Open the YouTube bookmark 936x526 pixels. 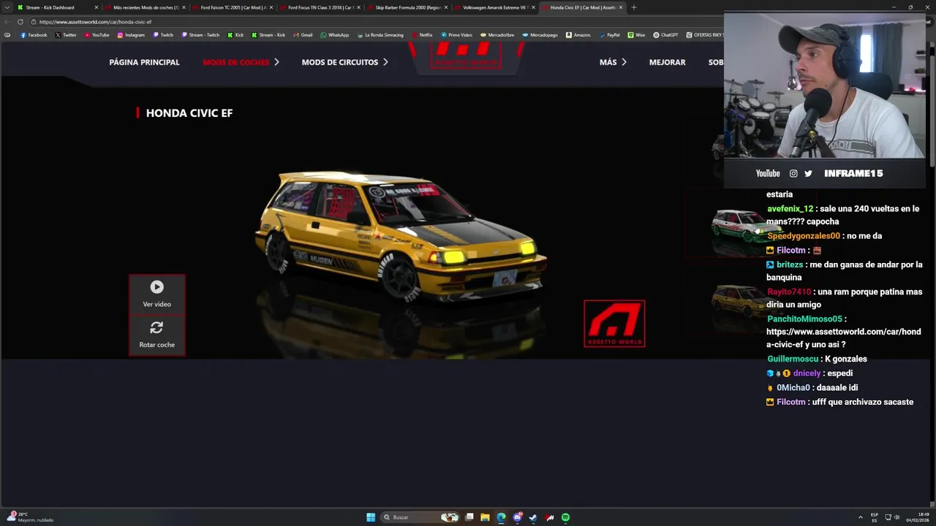[97, 35]
